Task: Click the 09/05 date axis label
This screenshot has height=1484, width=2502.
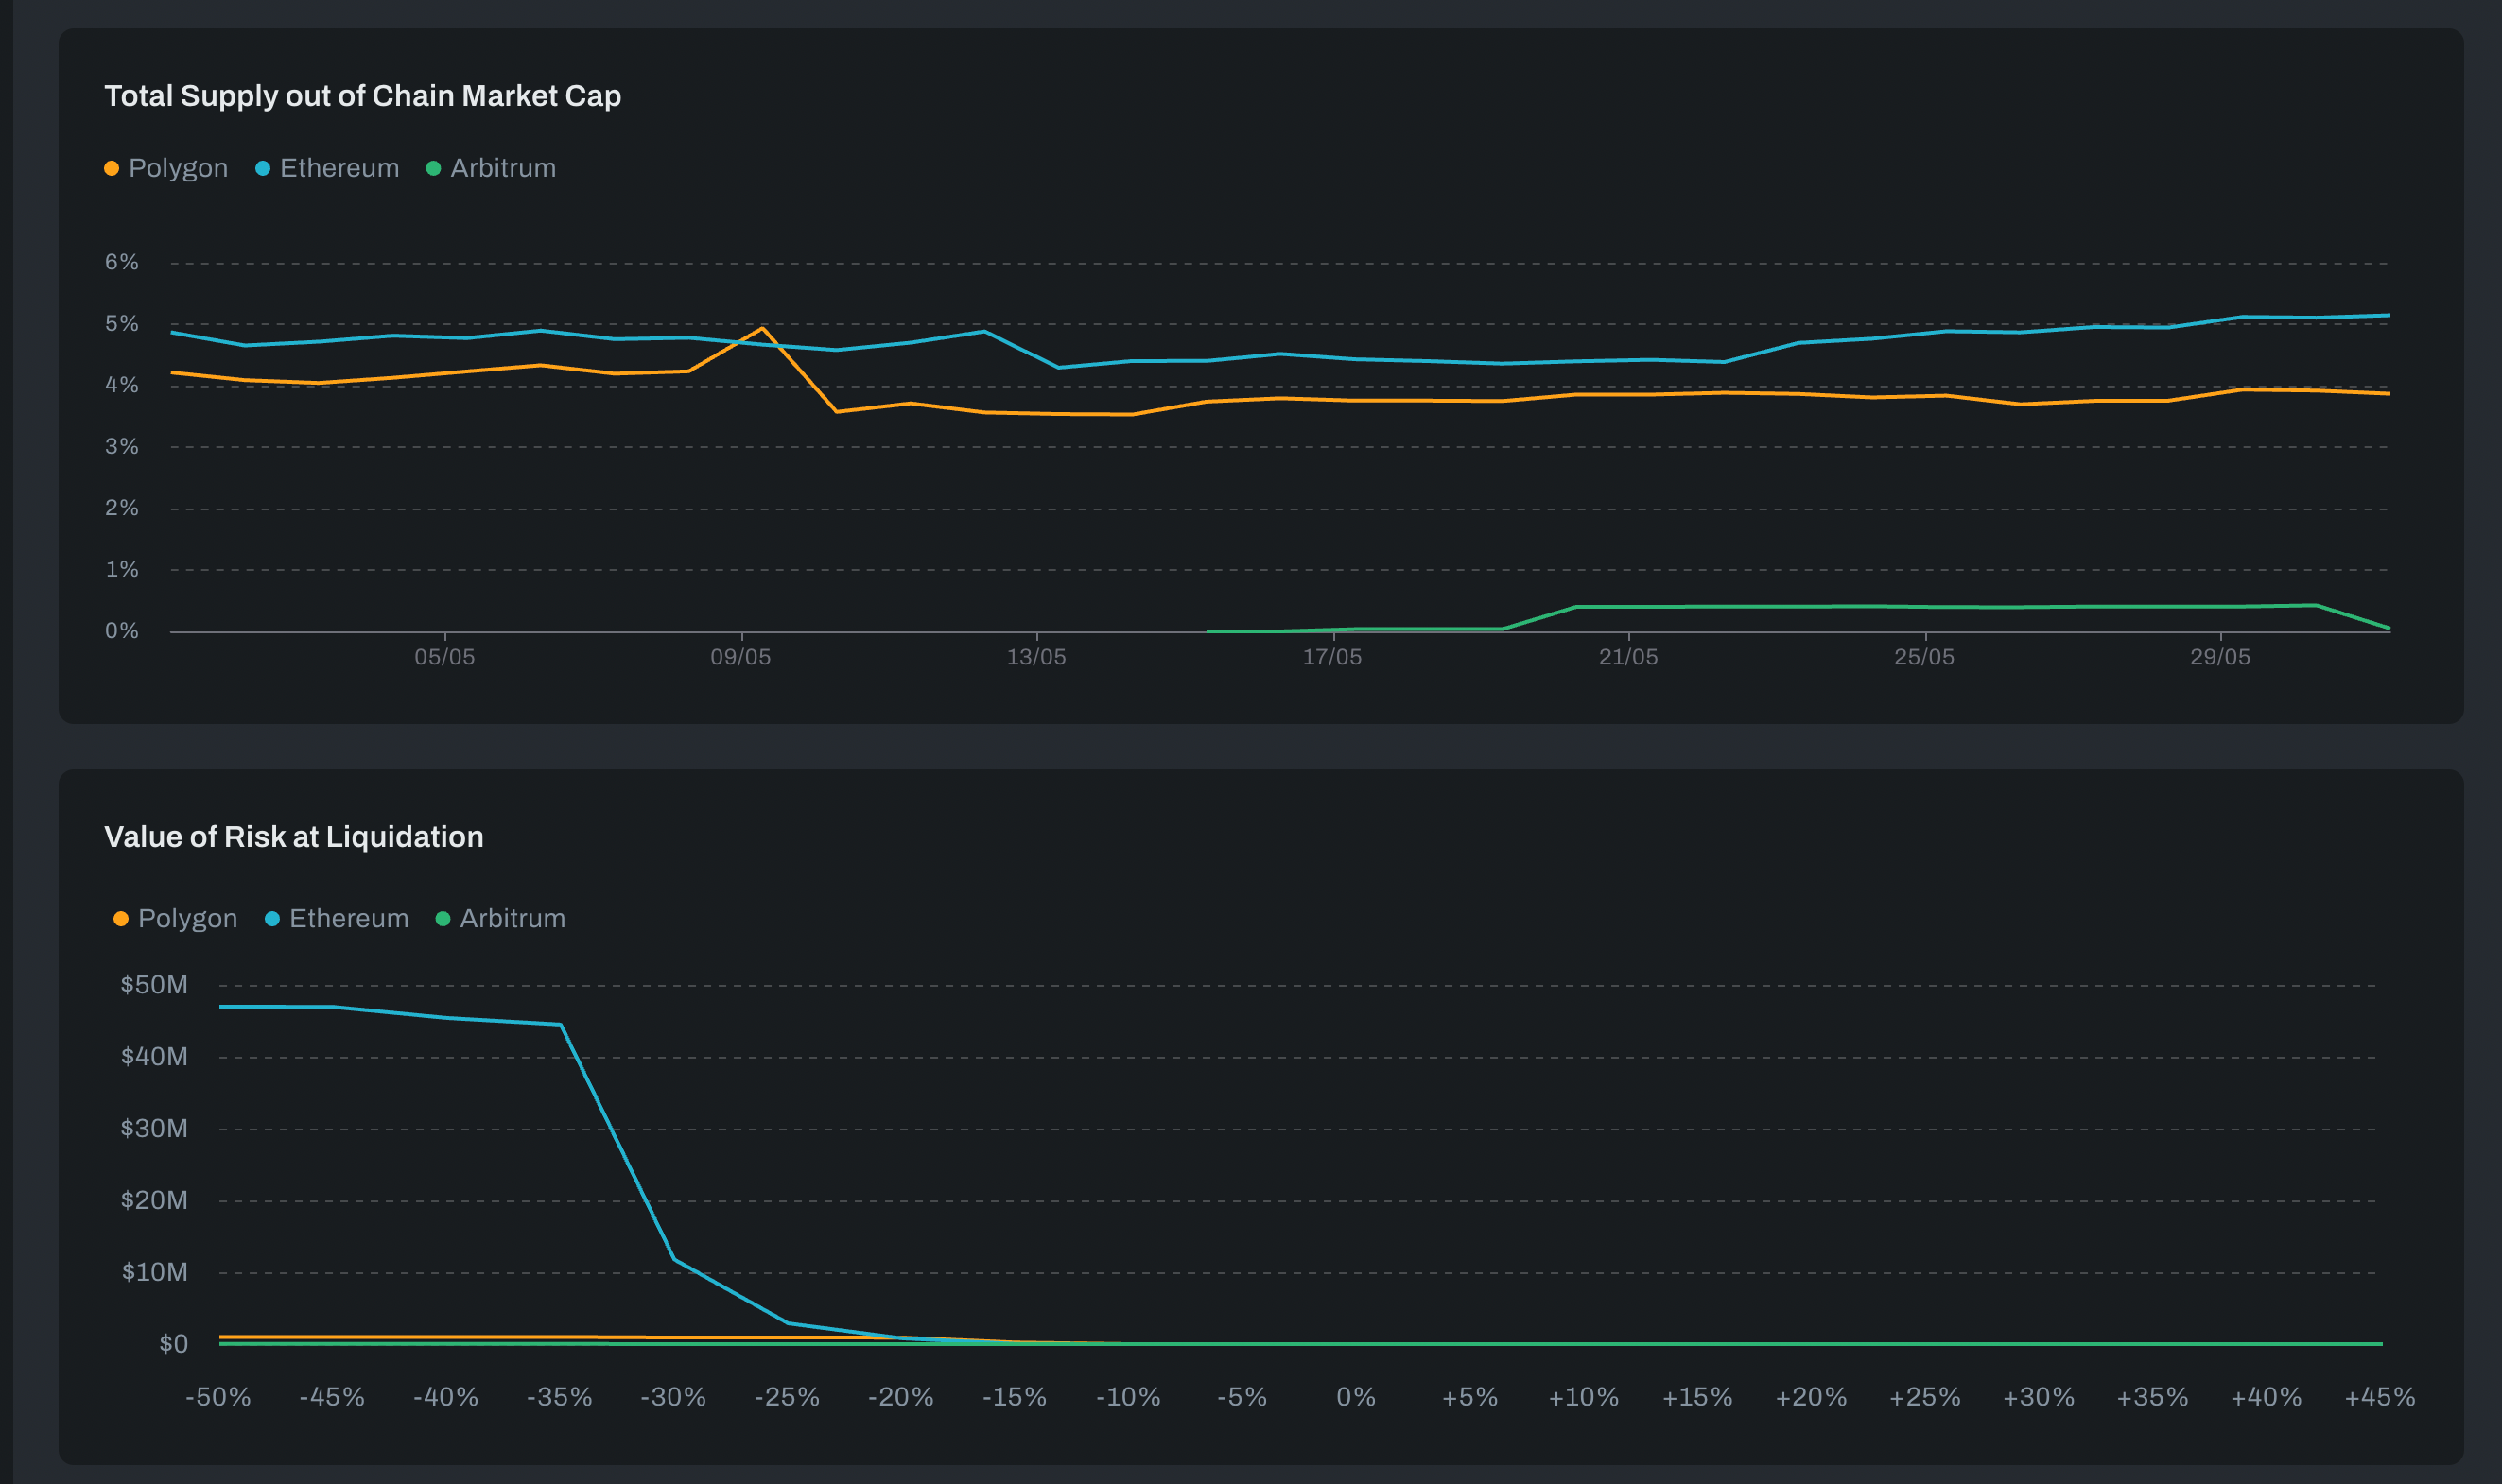Action: tap(740, 657)
